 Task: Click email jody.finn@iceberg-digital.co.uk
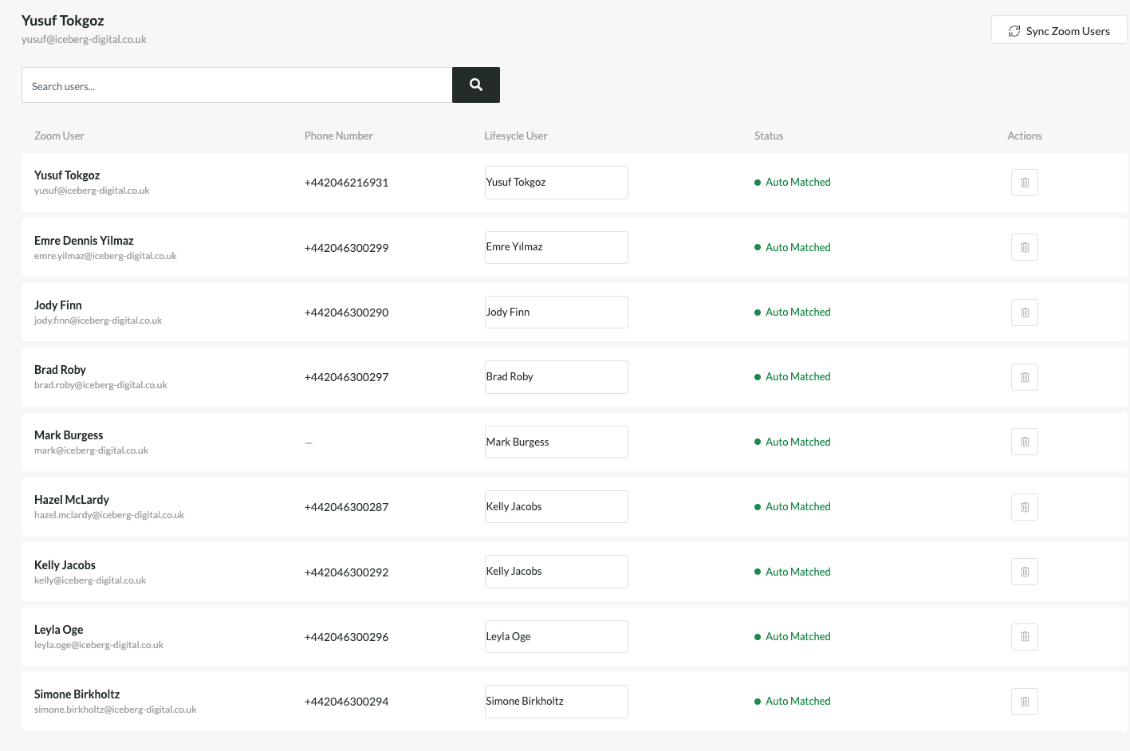point(98,320)
